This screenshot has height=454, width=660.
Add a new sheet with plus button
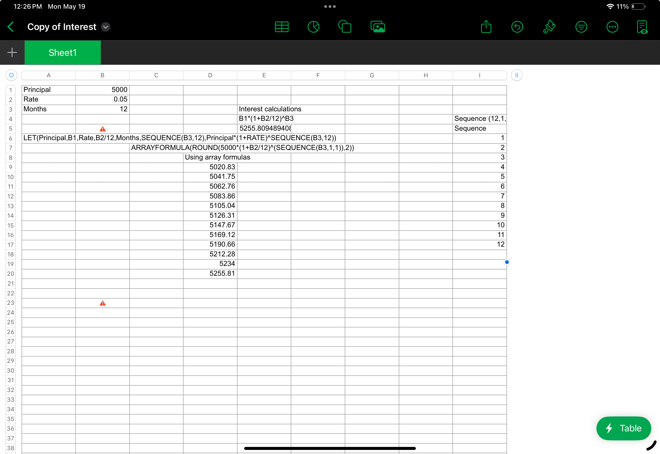pyautogui.click(x=12, y=53)
